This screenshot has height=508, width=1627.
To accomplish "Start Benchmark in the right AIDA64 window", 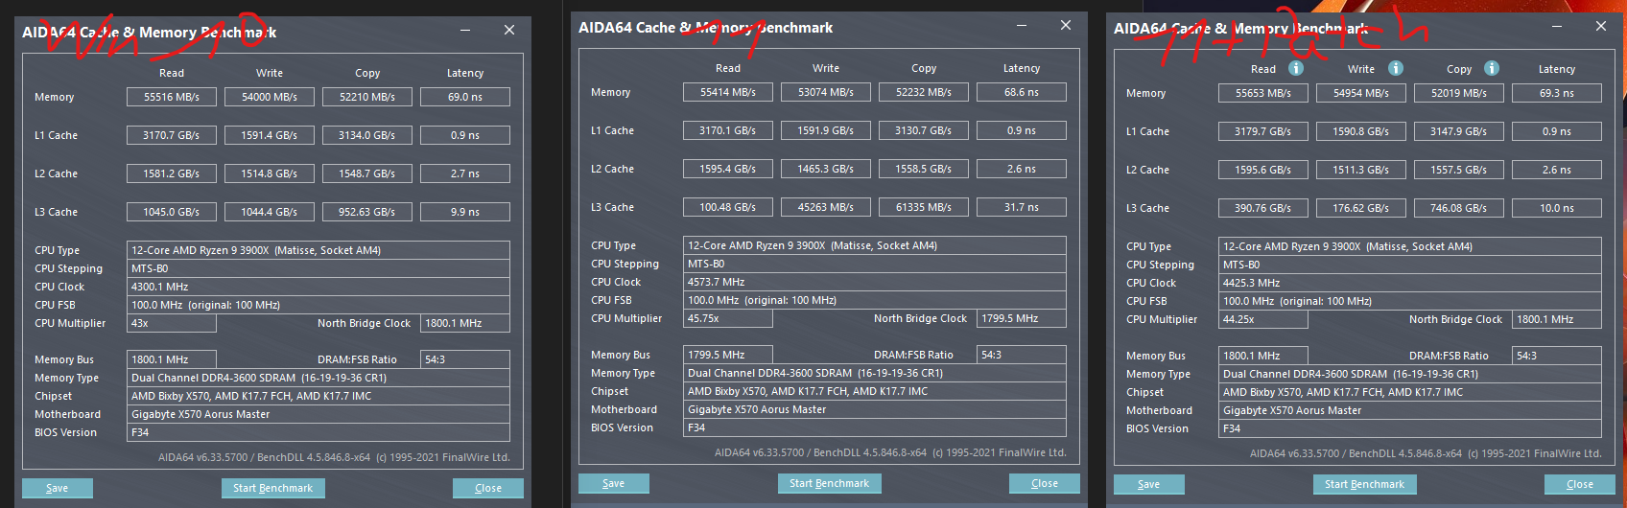I will (x=1365, y=484).
